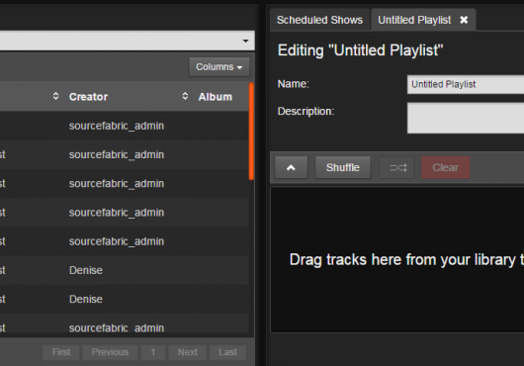Screen dimensions: 524x366
Task: Close the Untitled Playlist tab
Action: pos(464,20)
